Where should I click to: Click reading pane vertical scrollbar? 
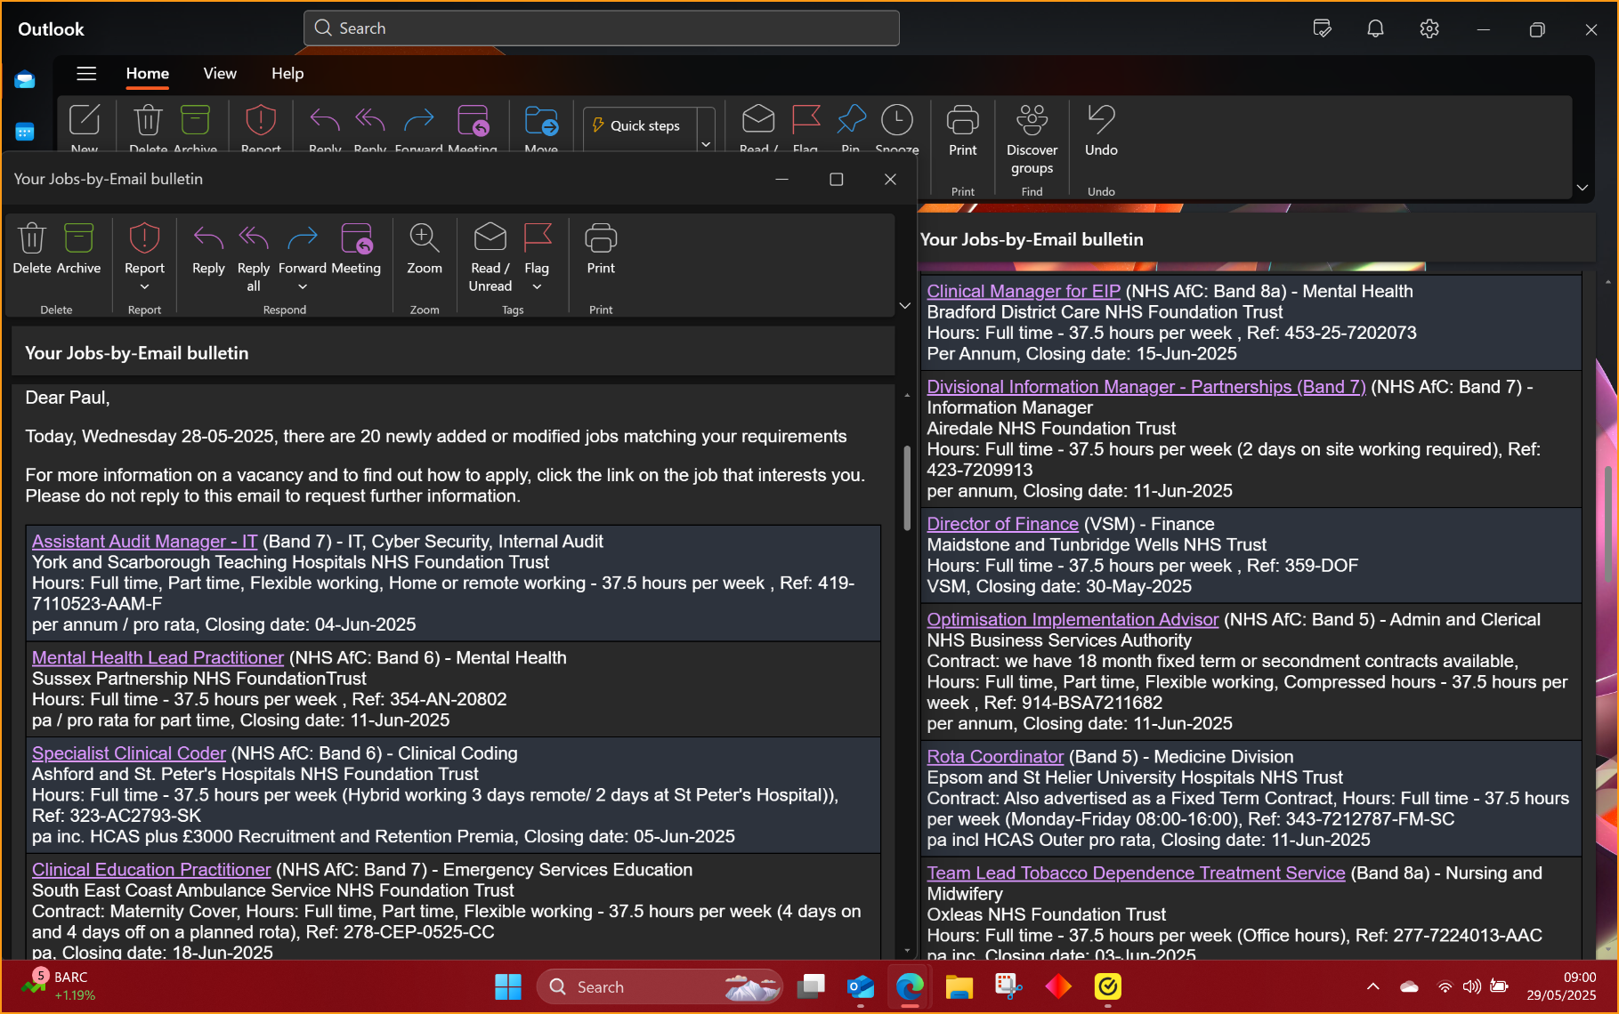1607,525
